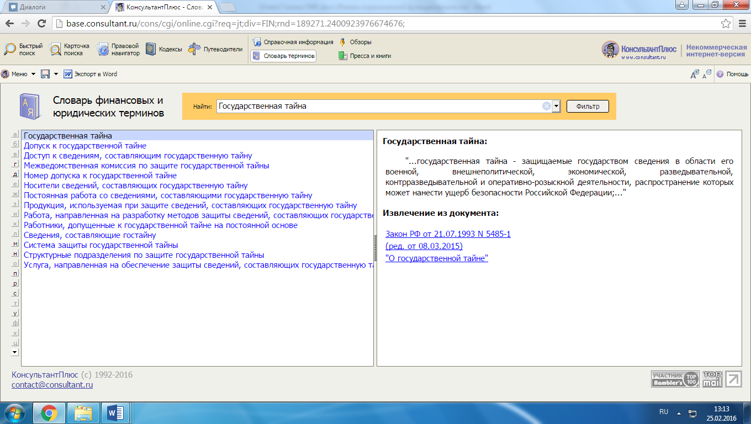
Task: Open the Windows Start menu
Action: (x=14, y=413)
